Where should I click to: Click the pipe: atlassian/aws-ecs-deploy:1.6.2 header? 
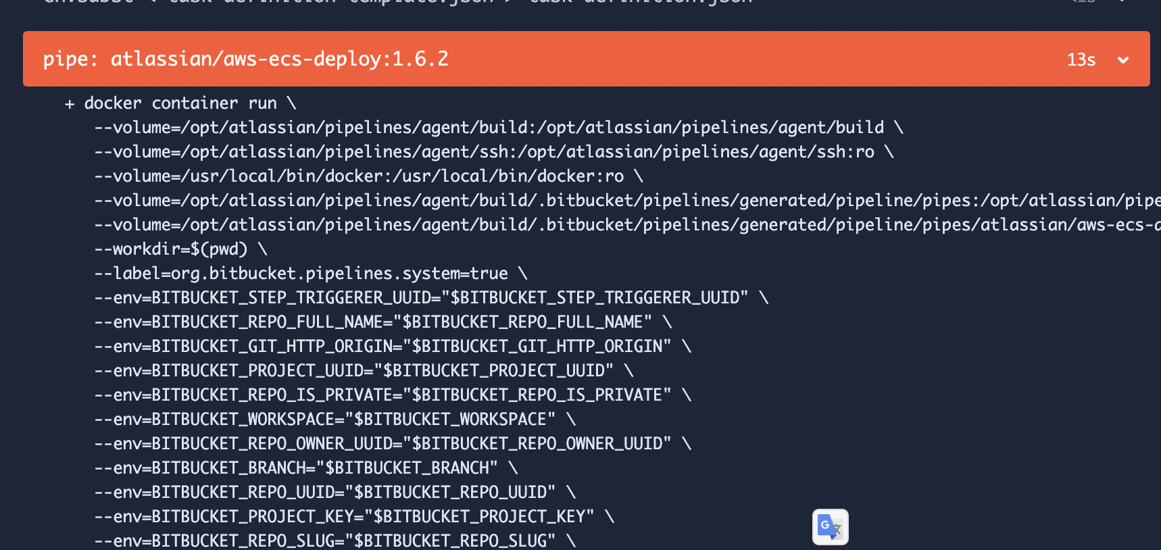coord(587,59)
